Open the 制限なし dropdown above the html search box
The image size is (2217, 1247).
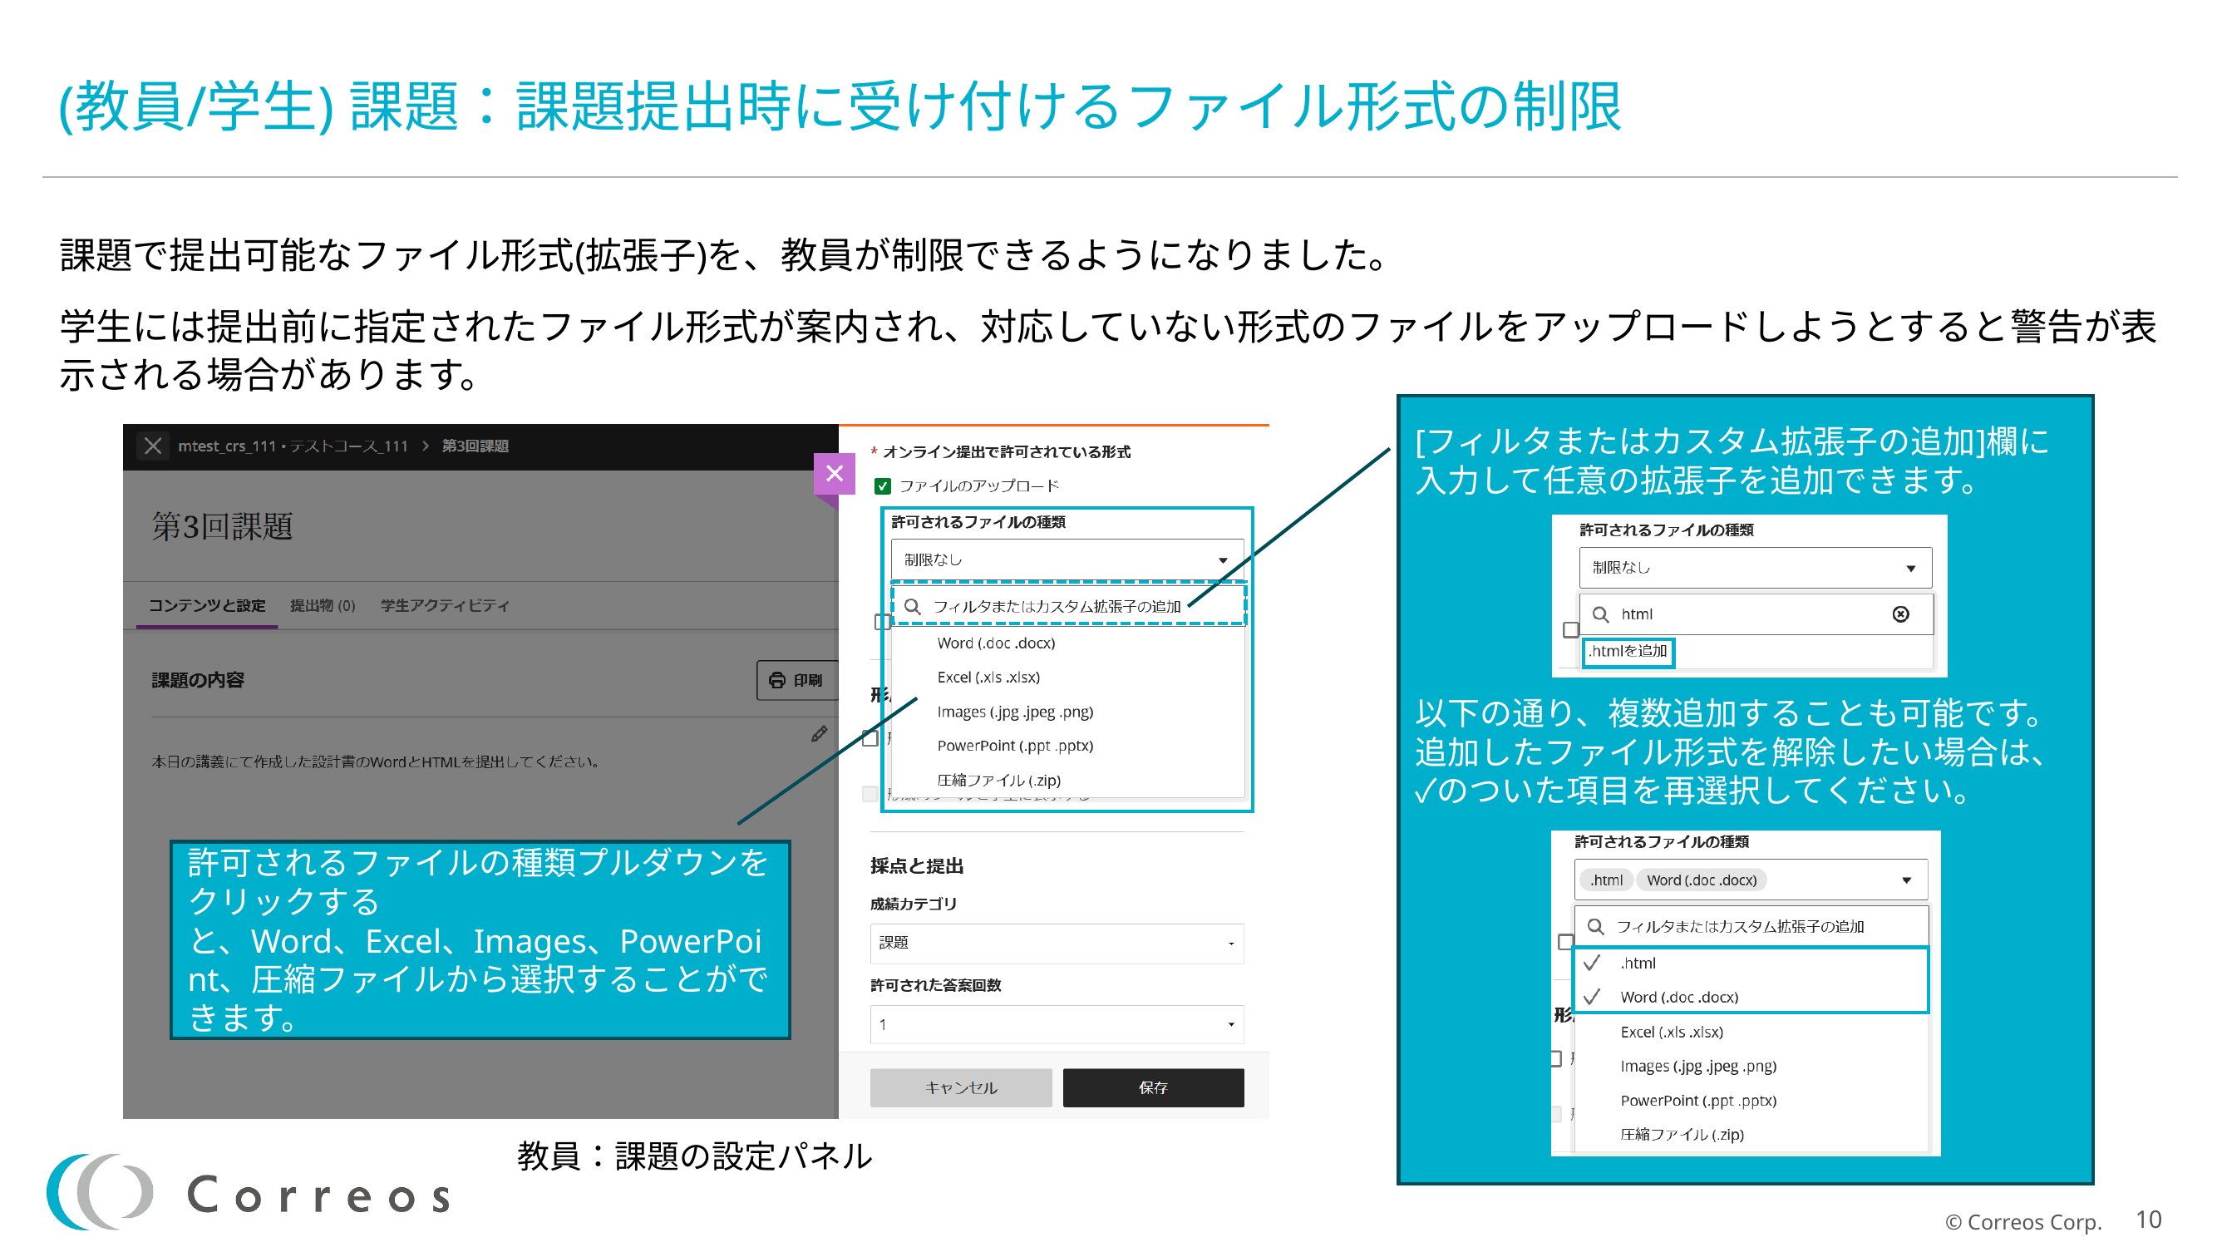[1755, 567]
